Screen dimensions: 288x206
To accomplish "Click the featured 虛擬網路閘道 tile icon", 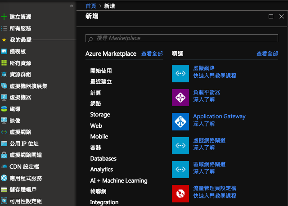I will pyautogui.click(x=180, y=146).
